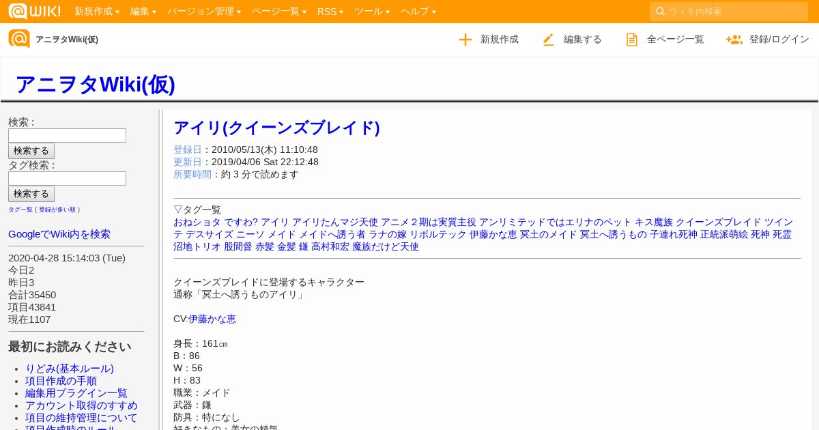819x430 pixels.
Task: Click the 高村和宏 tag
Action: click(330, 246)
